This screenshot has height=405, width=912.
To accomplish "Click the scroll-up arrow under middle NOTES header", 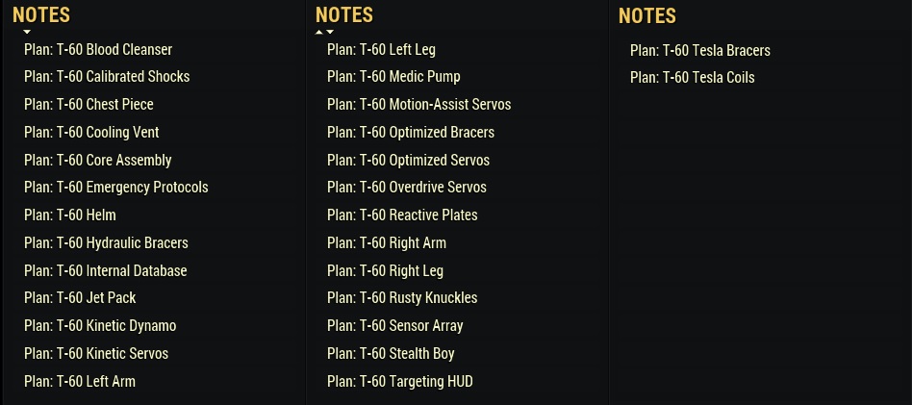I will point(319,32).
